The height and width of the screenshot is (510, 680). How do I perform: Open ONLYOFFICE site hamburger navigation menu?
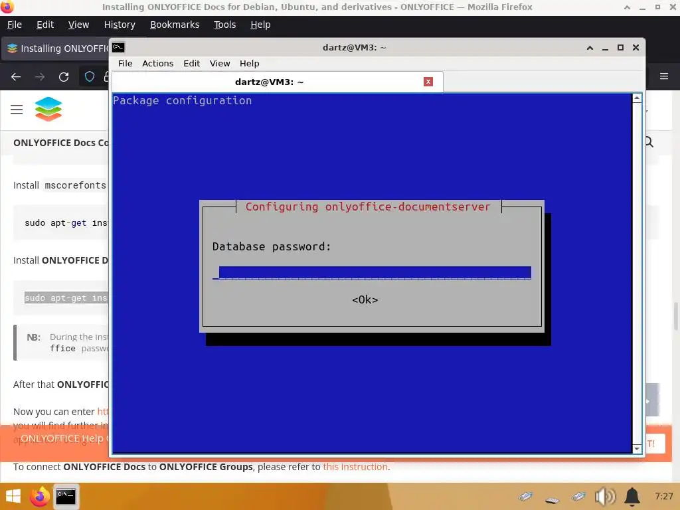17,110
